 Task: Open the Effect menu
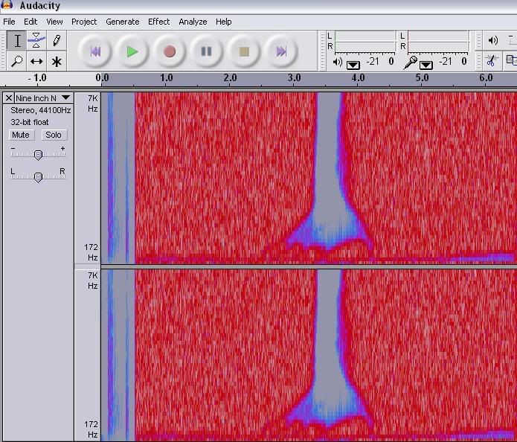click(158, 22)
